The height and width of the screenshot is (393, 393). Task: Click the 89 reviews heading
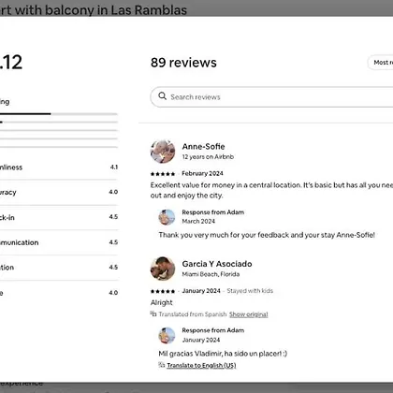coord(183,63)
